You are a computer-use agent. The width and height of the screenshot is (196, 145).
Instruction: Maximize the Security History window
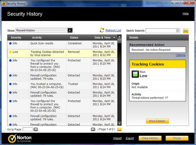(x=181, y=3)
